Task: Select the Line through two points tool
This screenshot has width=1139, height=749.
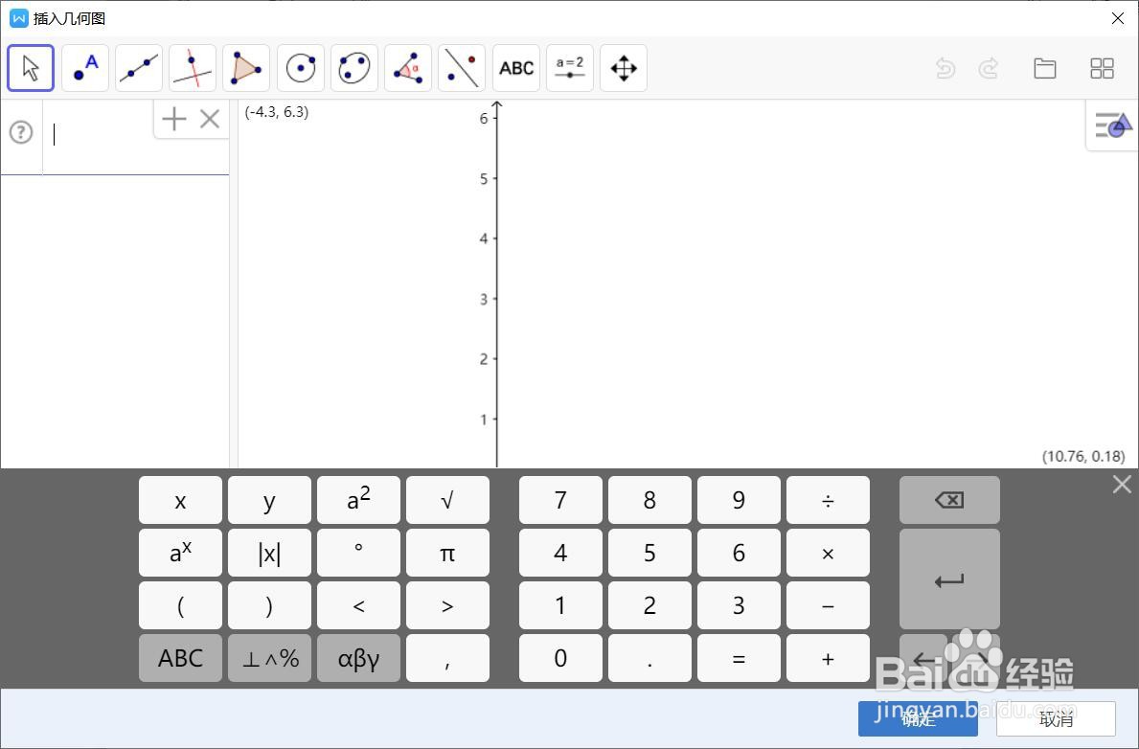Action: point(139,68)
